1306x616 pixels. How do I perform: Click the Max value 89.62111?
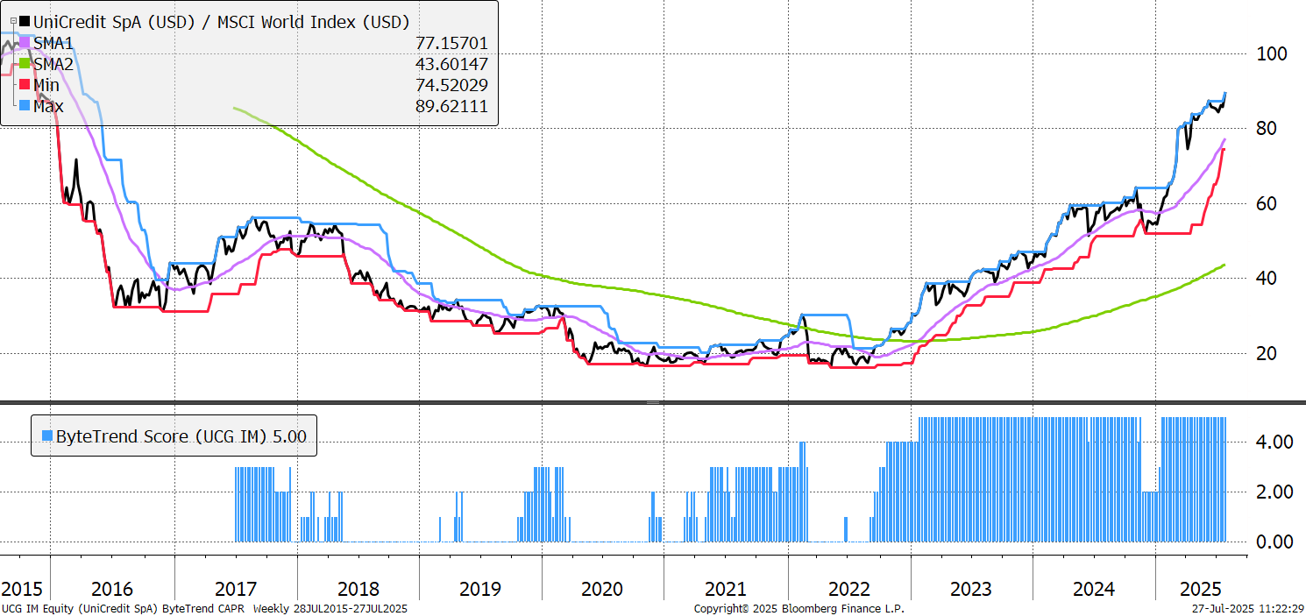pyautogui.click(x=452, y=106)
